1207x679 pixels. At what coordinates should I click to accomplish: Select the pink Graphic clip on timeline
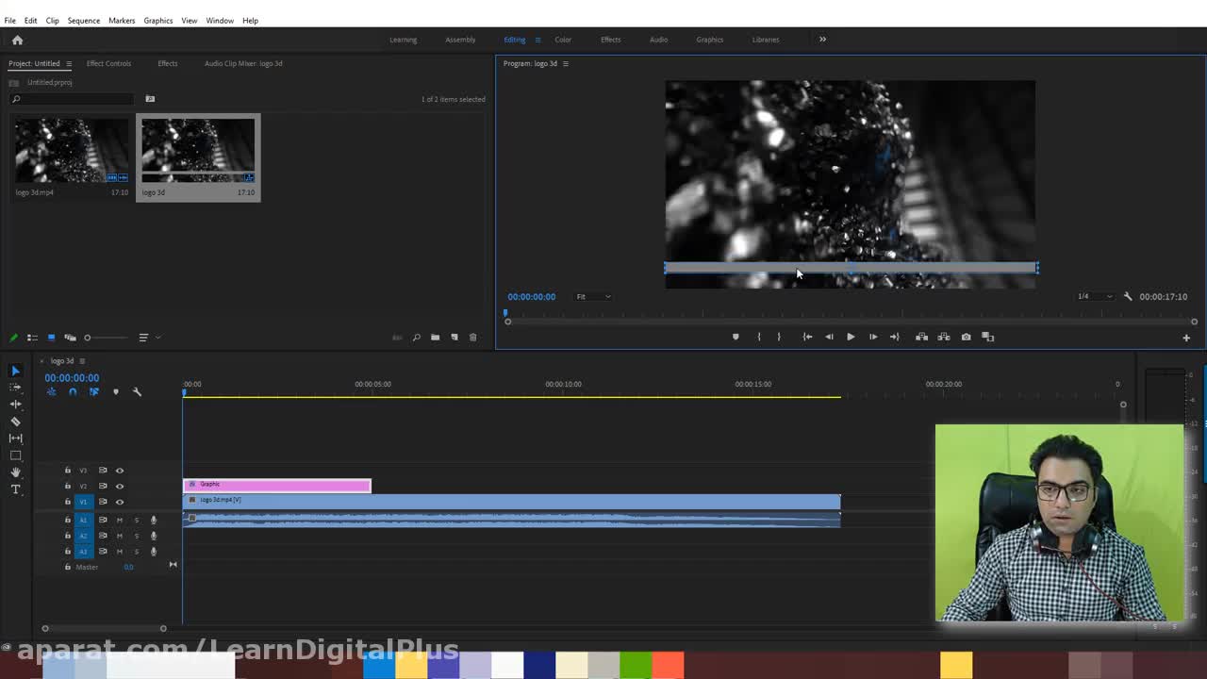tap(276, 485)
